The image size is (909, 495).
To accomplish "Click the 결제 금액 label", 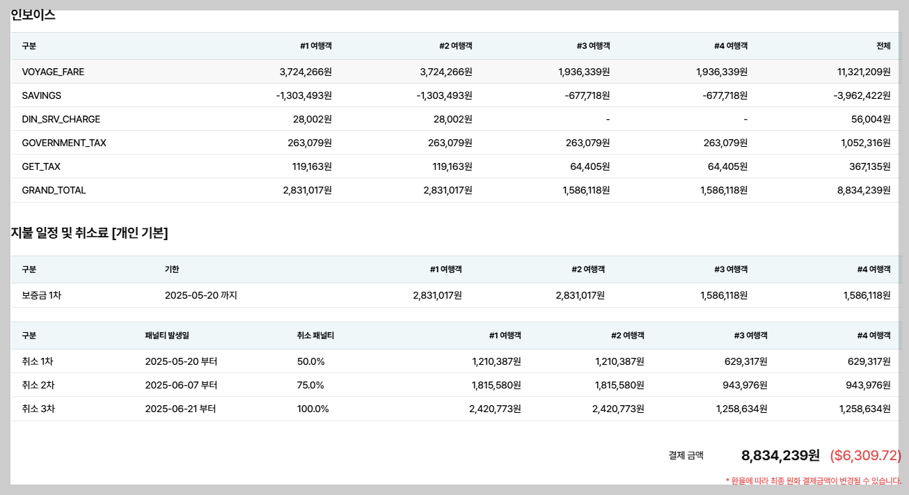I will [x=686, y=455].
